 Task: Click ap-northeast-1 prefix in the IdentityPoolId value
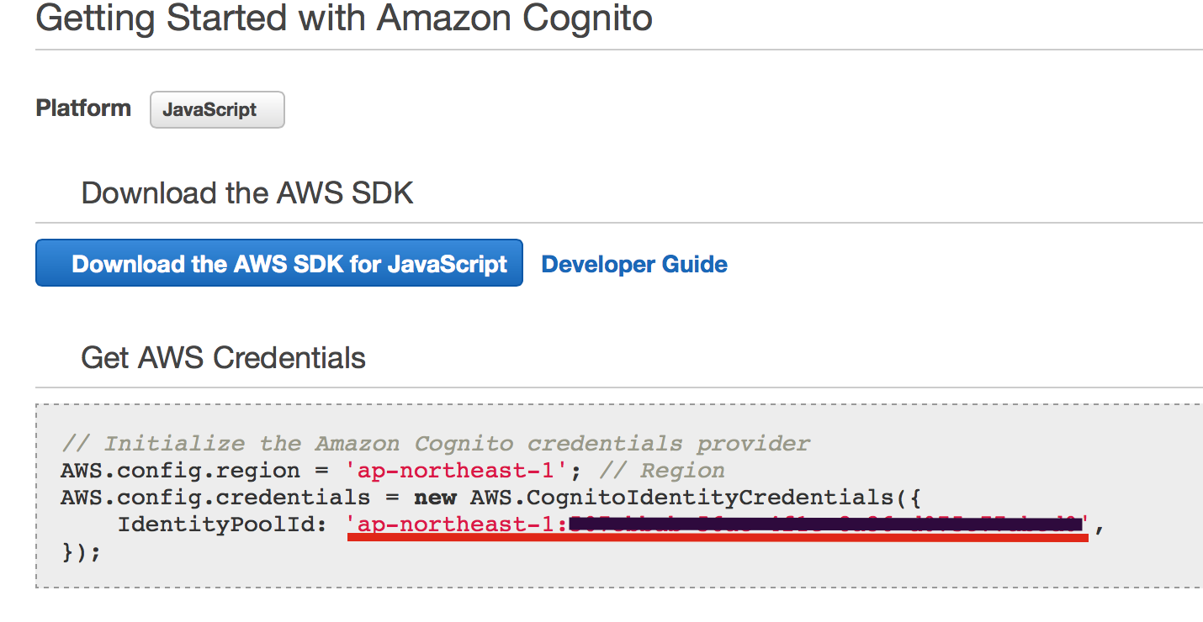456,525
